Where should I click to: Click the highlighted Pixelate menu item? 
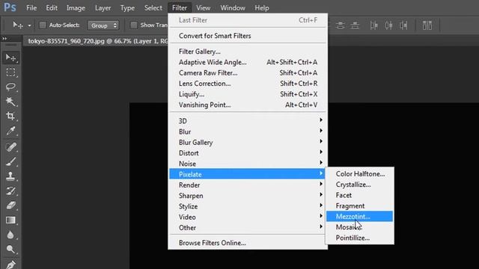[x=248, y=174]
